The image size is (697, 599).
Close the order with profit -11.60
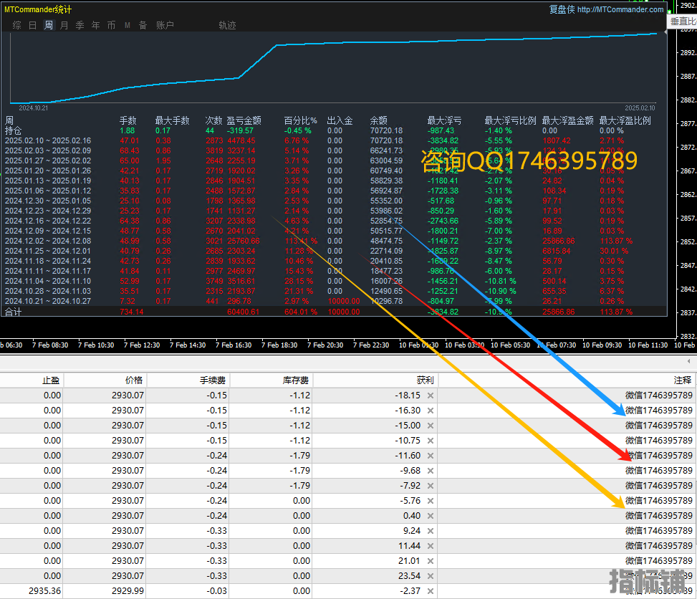tap(431, 456)
